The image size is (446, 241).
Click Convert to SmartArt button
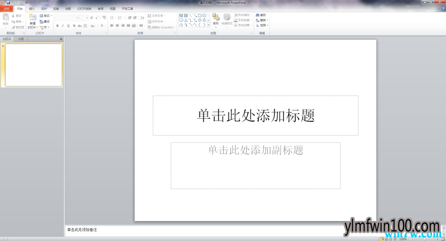click(162, 27)
